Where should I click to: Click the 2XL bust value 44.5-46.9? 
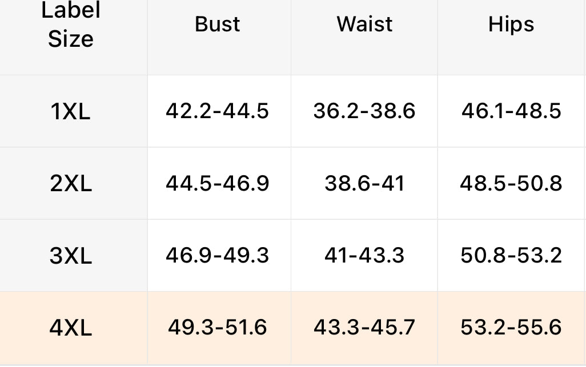pyautogui.click(x=218, y=184)
